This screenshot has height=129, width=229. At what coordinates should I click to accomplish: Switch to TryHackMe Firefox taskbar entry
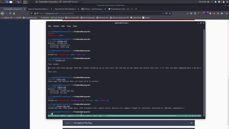point(47,2)
